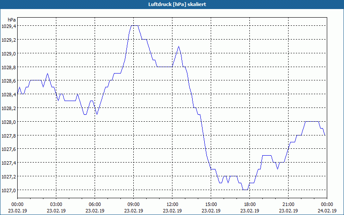The width and height of the screenshot is (344, 215).
Task: Click the 06:00 time label
Action: 95,205
